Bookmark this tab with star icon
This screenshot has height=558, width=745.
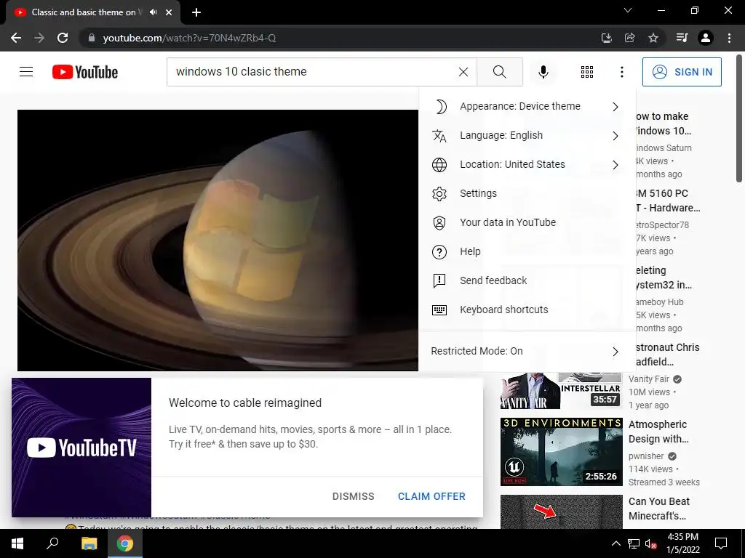653,38
